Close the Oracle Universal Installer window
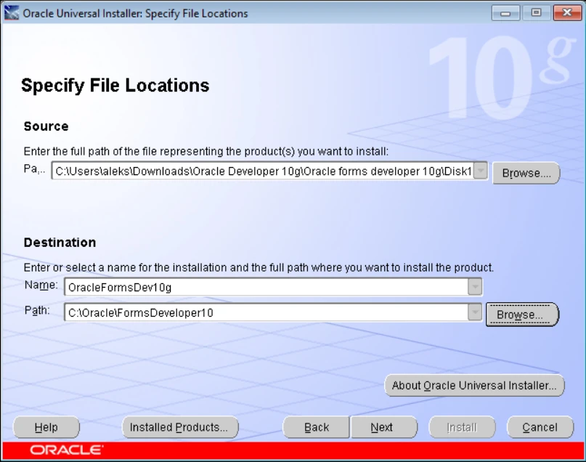This screenshot has height=462, width=586. [x=567, y=13]
